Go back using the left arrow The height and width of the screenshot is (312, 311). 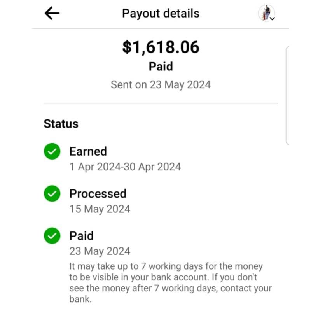click(52, 13)
